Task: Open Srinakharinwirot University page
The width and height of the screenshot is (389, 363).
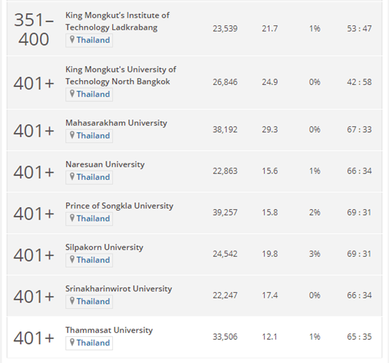Action: pyautogui.click(x=119, y=289)
